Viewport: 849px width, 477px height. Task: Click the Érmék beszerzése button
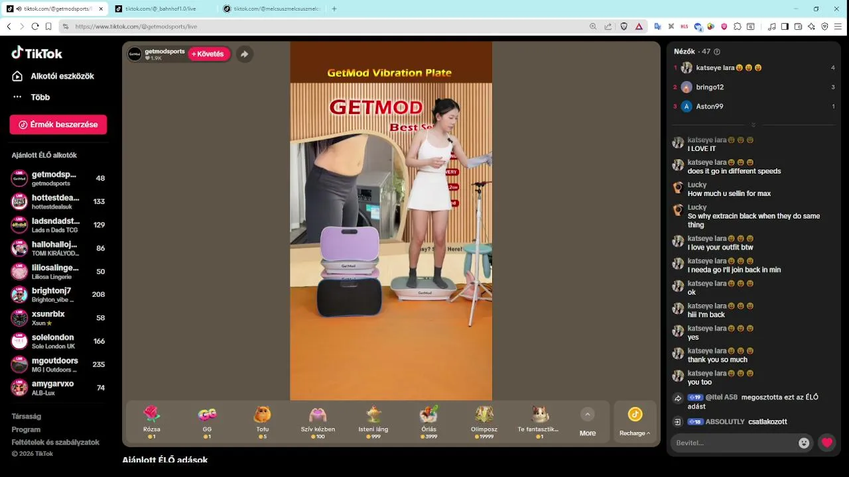pos(58,125)
